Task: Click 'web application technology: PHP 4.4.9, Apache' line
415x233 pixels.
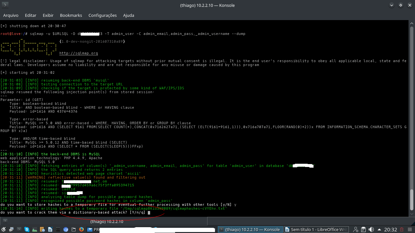Action: point(51,158)
